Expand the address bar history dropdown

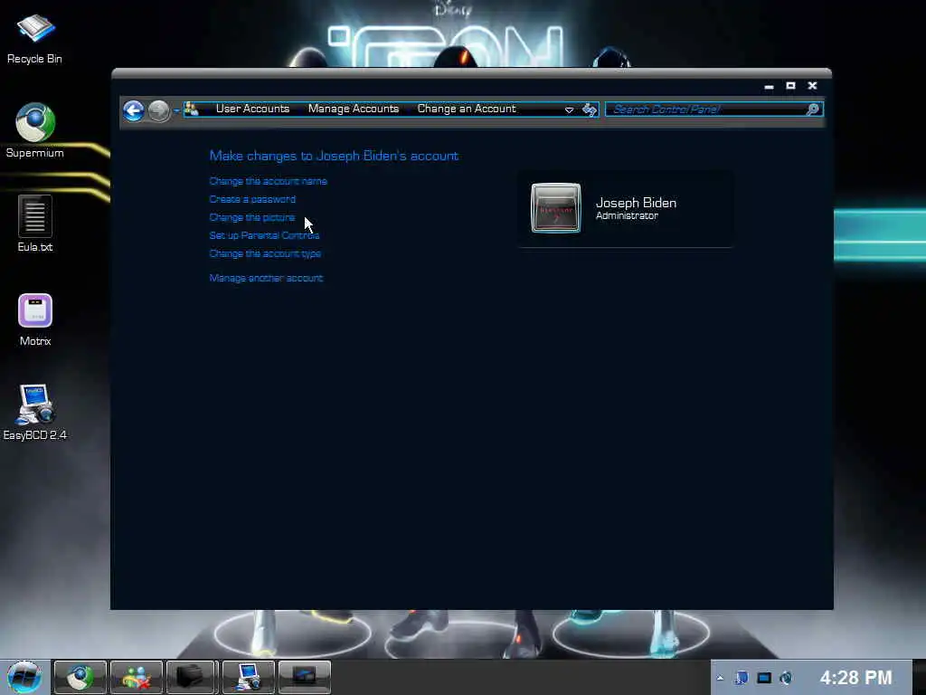point(569,109)
